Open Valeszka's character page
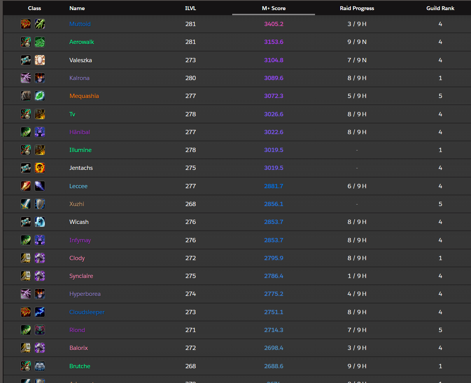Image resolution: width=471 pixels, height=383 pixels. click(81, 60)
